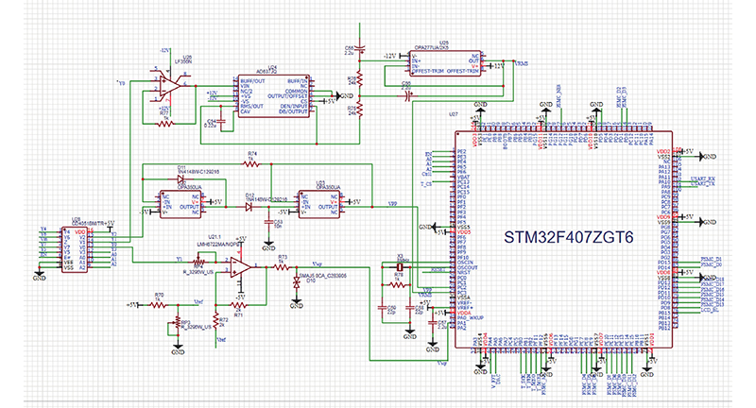Click the PA0_WKUP pin label
The height and width of the screenshot is (408, 756).
pyautogui.click(x=470, y=318)
